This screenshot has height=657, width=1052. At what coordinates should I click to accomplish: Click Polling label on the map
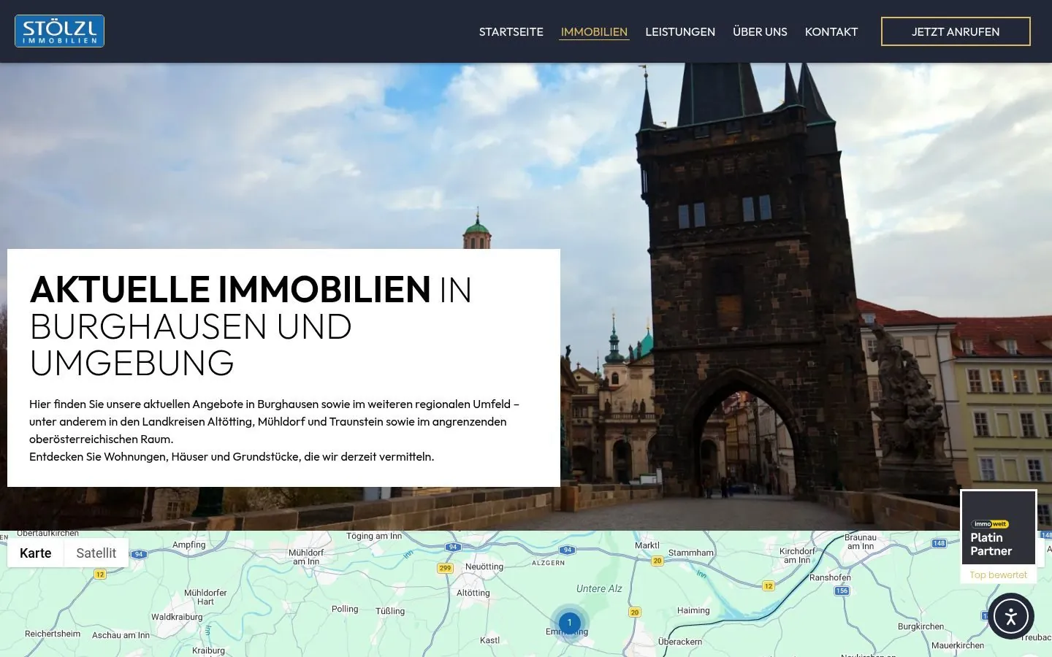point(345,609)
